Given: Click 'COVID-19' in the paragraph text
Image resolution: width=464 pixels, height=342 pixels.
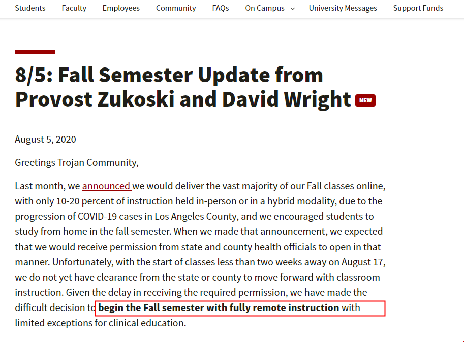Looking at the screenshot, I should click(x=97, y=217).
